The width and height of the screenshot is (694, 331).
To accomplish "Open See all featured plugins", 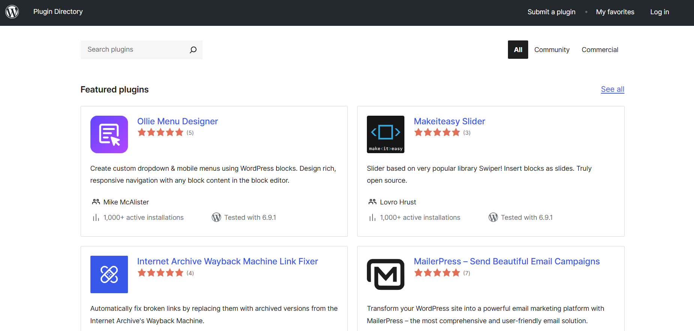I will click(613, 89).
